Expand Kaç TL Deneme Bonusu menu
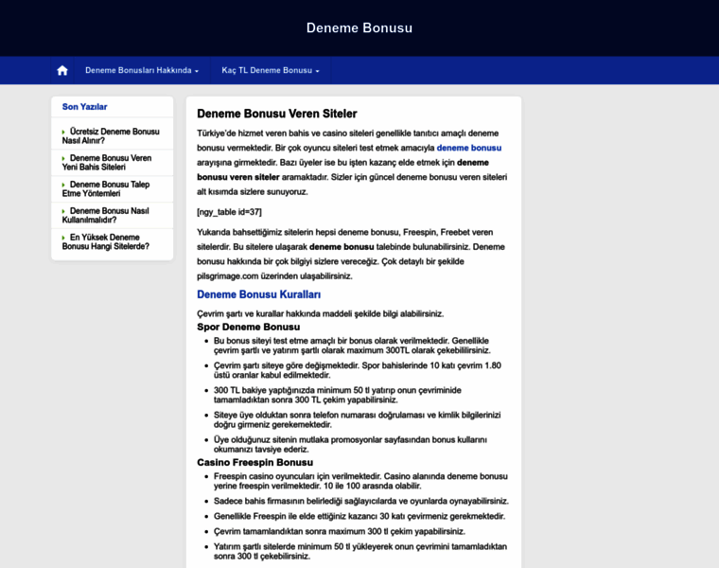This screenshot has height=568, width=719. [271, 70]
